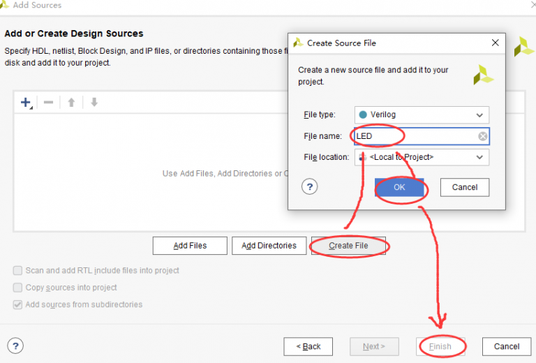
Task: Open help in Create Source File dialog
Action: pos(311,187)
